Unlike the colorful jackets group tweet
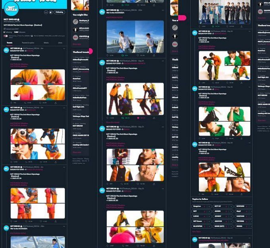Image resolution: width=270 pixels, height=248 pixels. pos(138,118)
